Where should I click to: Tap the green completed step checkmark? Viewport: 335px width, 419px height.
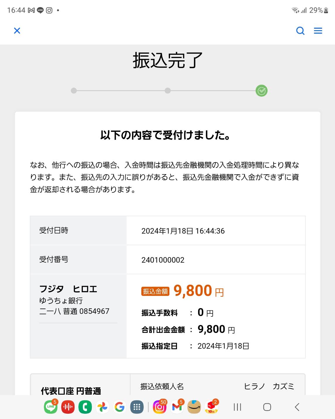[262, 91]
